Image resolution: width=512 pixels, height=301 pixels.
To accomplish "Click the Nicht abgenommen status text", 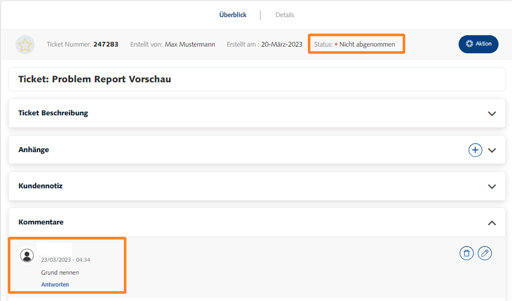I will pyautogui.click(x=367, y=44).
